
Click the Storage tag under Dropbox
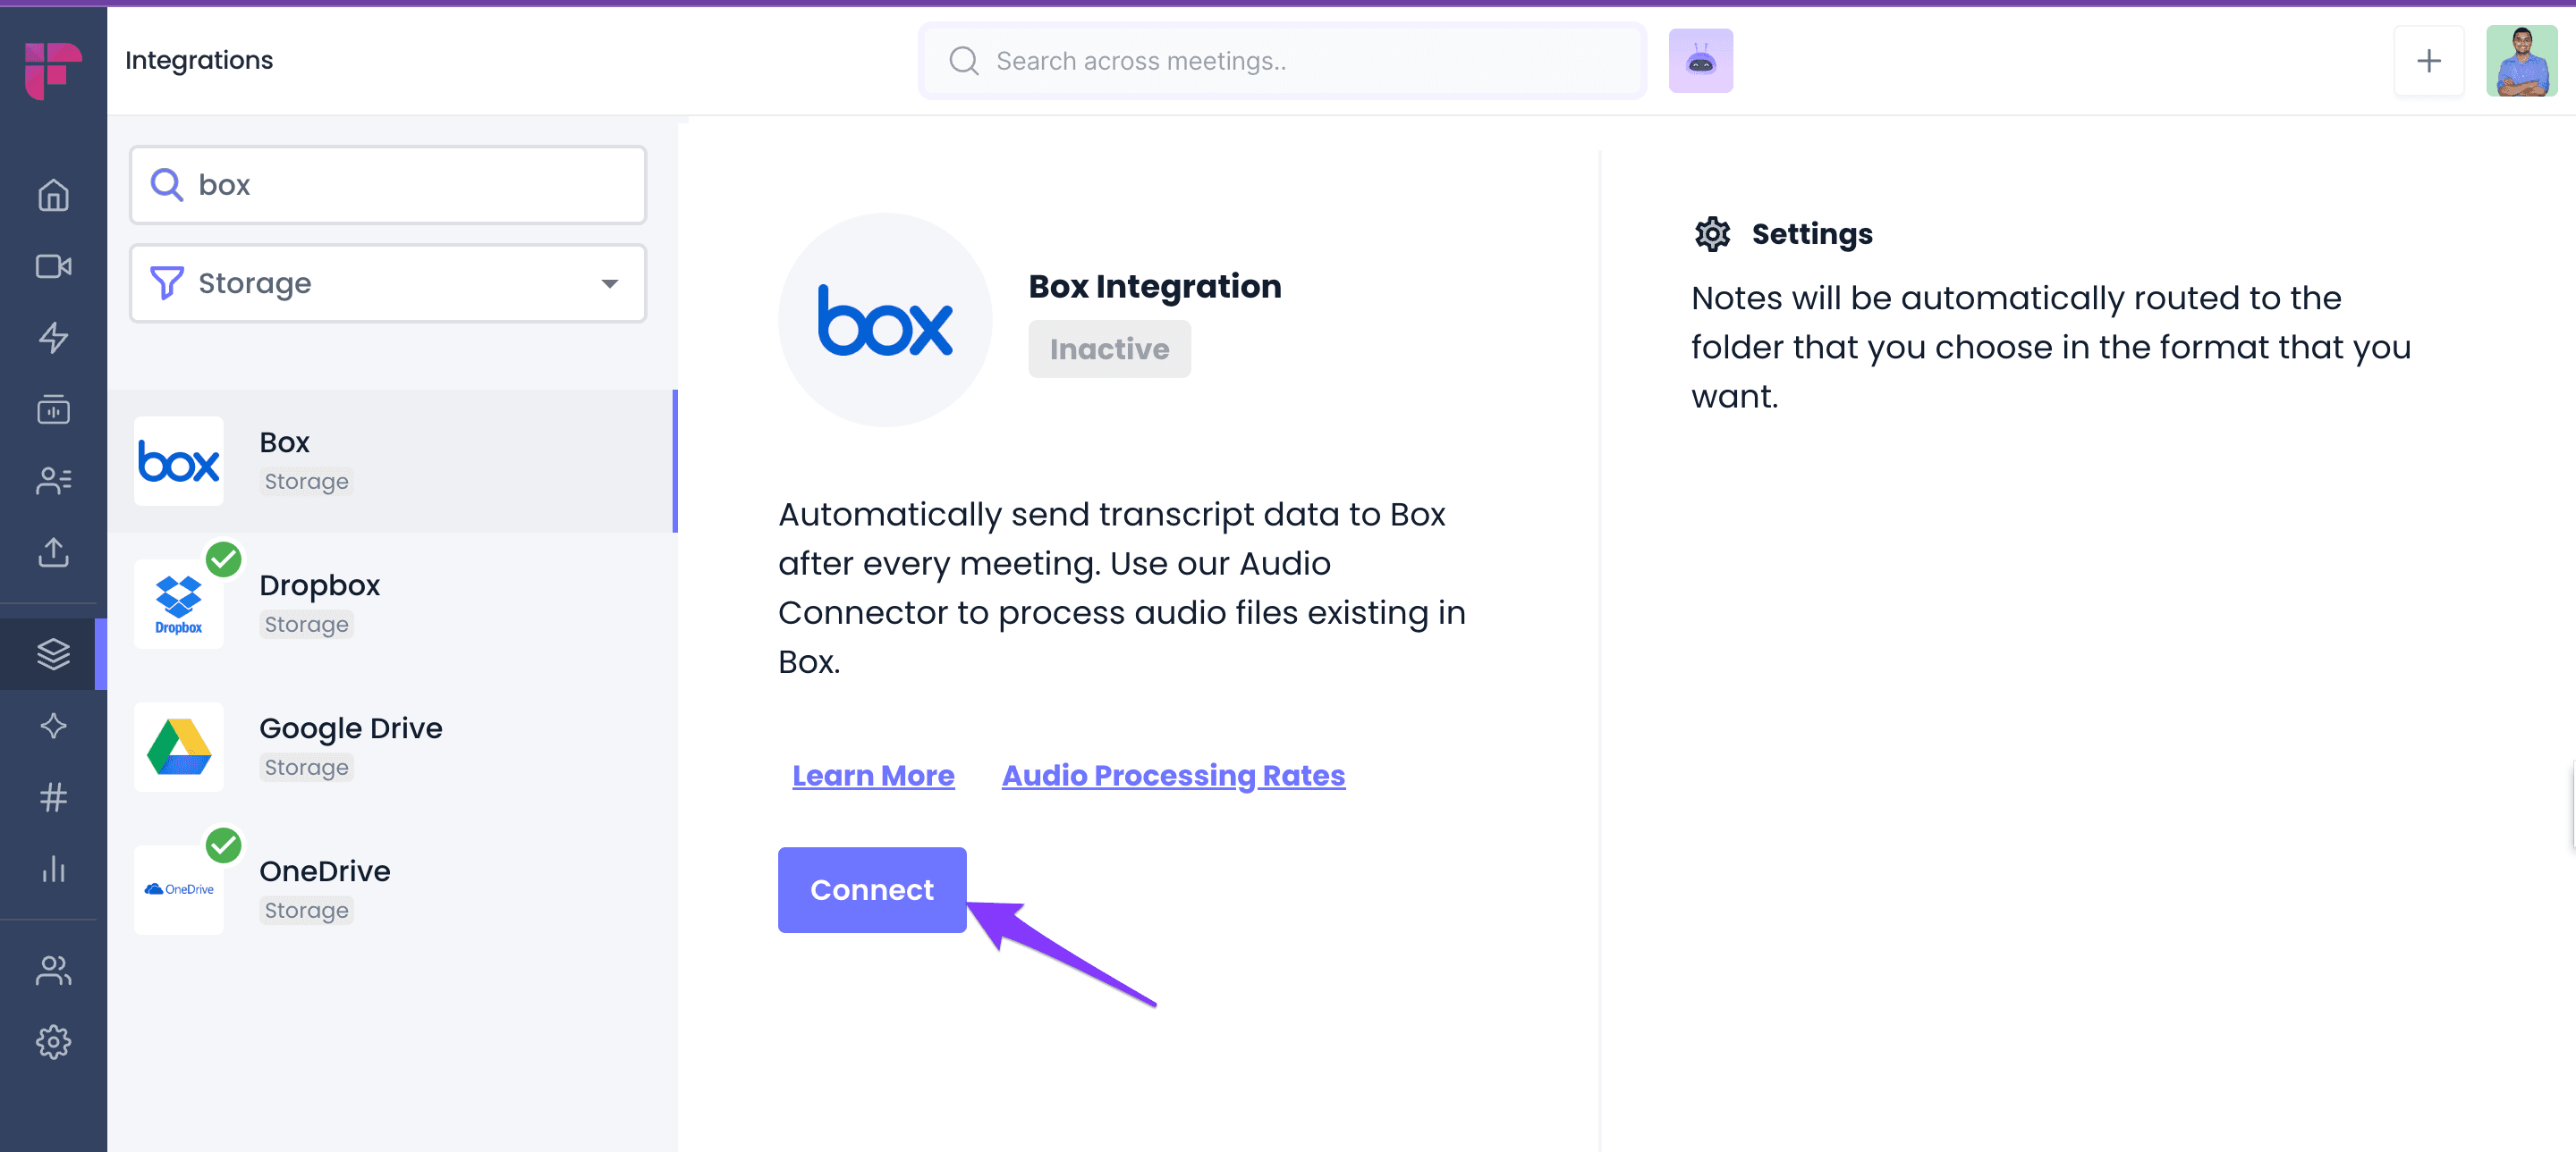pyautogui.click(x=306, y=625)
